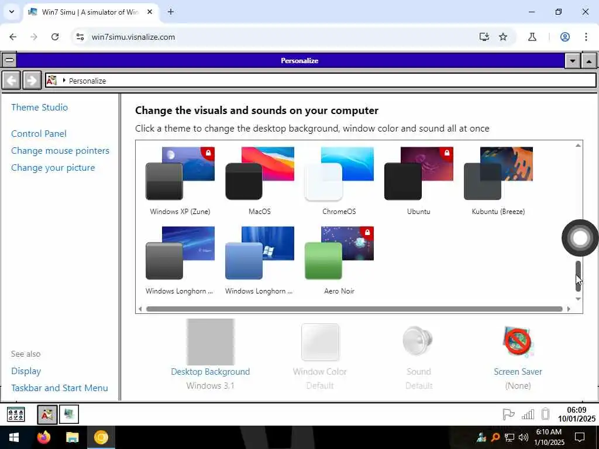Open Firefox from the host taskbar
Image resolution: width=599 pixels, height=449 pixels.
click(44, 437)
